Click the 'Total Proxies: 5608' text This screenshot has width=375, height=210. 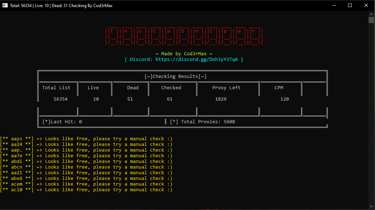[202, 122]
